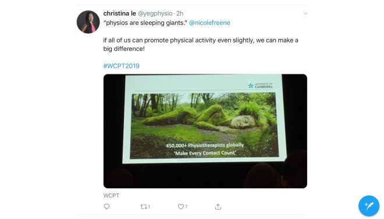This screenshot has height=219, width=384.
Task: Click the WCPT label below the image
Action: coord(112,196)
